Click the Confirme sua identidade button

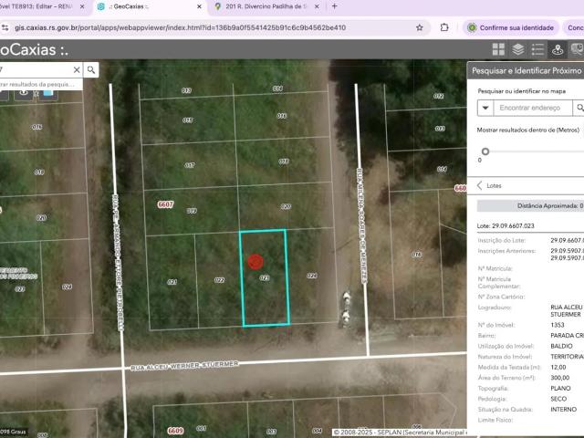(511, 27)
